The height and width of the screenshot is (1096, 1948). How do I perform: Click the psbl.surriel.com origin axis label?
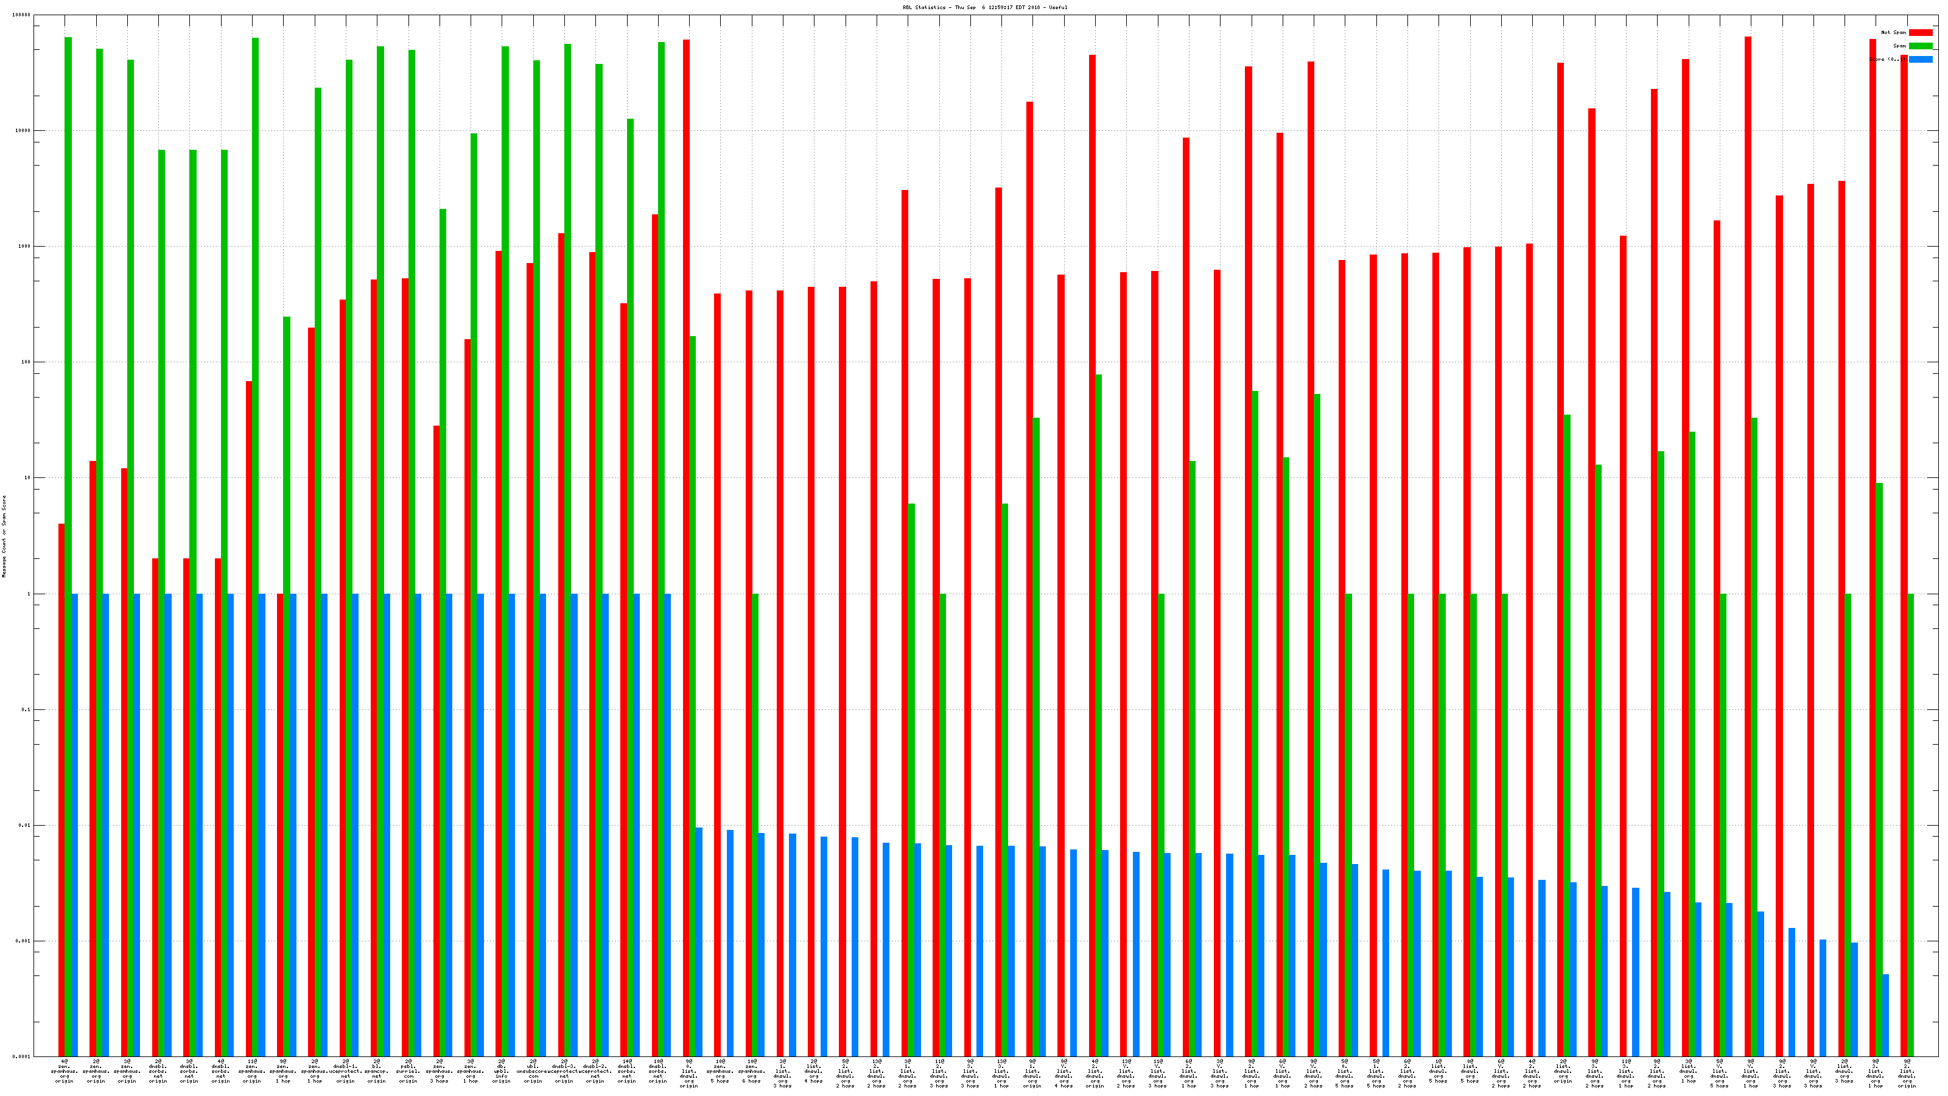click(x=408, y=1071)
